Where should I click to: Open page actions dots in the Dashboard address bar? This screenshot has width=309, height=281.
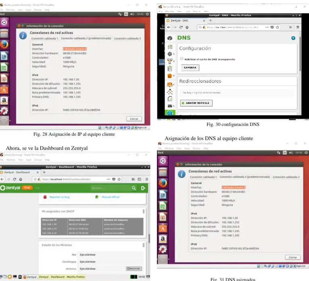(x=109, y=179)
